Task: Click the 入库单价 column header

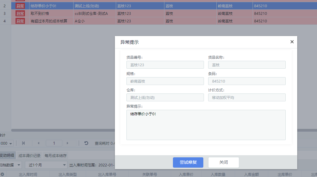Action: pos(186,174)
